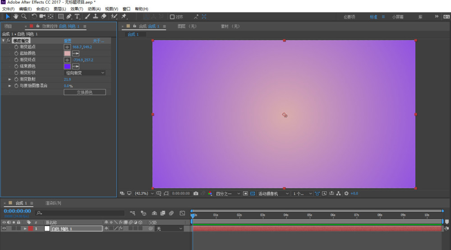Expand the 渐变散射 property
This screenshot has height=250, width=451.
pyautogui.click(x=10, y=79)
